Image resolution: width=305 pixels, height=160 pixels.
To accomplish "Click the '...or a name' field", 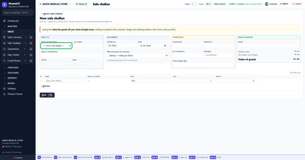I will (87, 46).
